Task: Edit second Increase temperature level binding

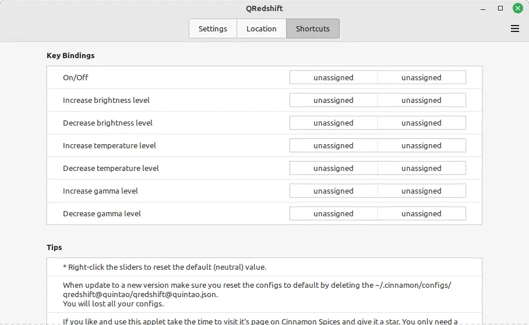Action: click(x=421, y=145)
